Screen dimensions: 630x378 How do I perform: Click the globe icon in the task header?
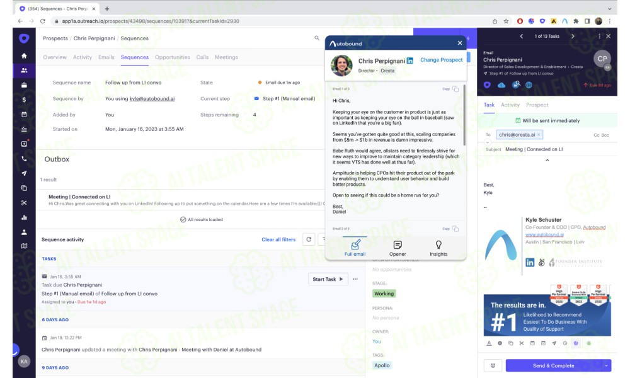coord(529,85)
